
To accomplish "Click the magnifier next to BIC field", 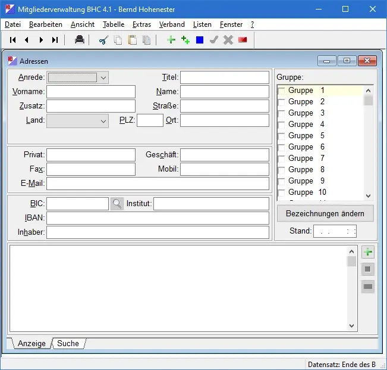I will coord(117,204).
